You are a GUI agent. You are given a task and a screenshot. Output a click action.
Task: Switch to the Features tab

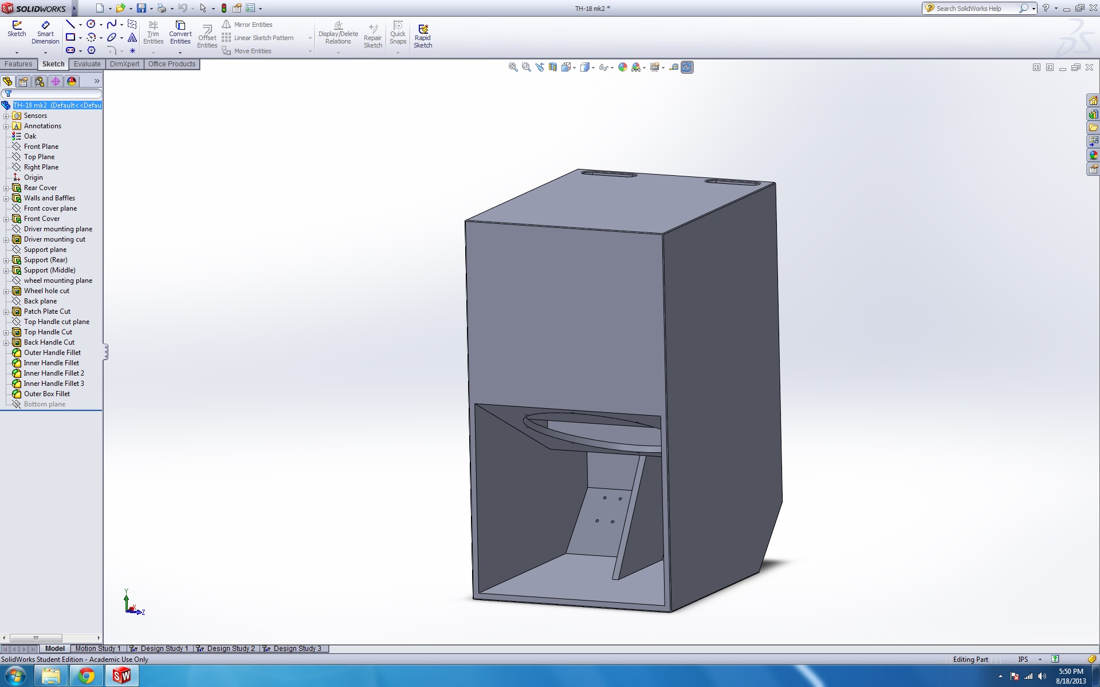pos(18,64)
